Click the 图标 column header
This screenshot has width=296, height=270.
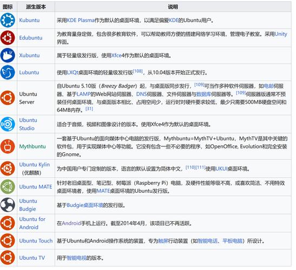click(x=8, y=7)
